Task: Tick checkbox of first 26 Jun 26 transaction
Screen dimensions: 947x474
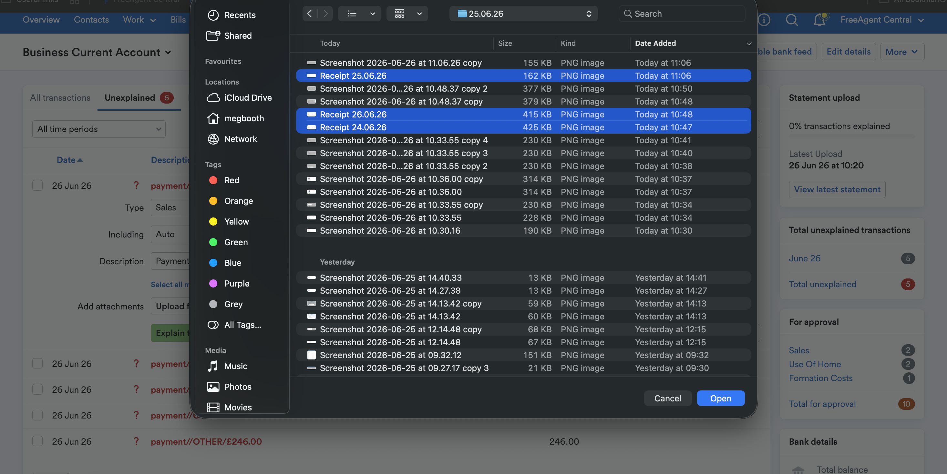Action: 37,185
